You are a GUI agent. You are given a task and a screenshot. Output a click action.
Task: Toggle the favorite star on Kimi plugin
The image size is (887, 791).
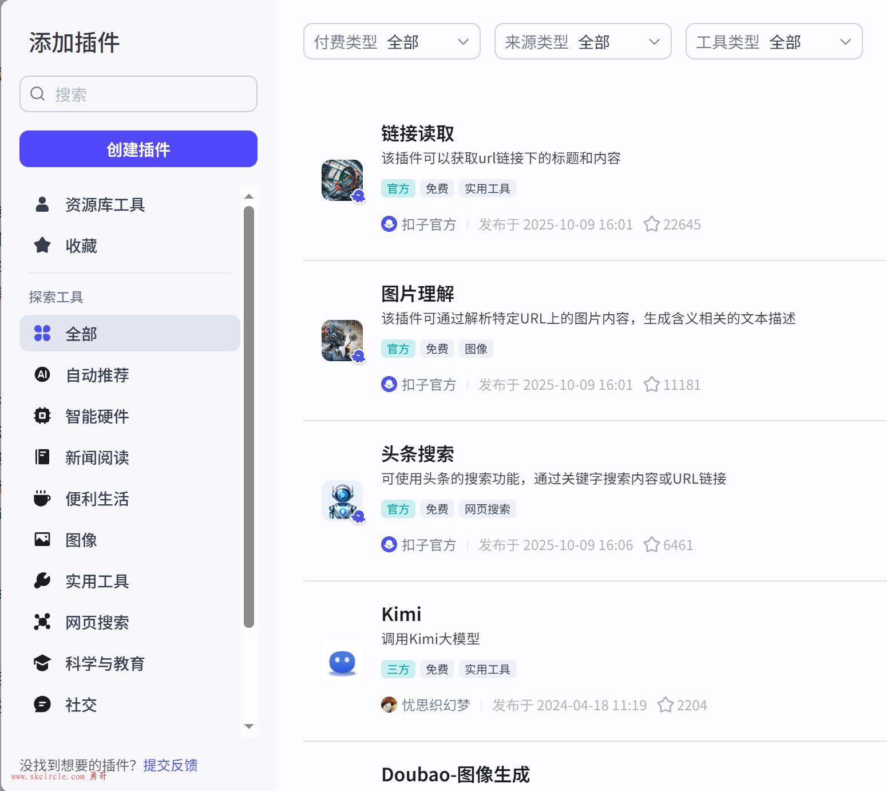(665, 705)
